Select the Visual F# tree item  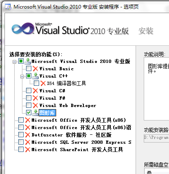[52, 98]
